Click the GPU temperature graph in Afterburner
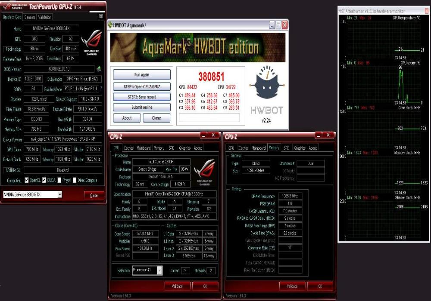431x301 pixels. pyautogui.click(x=384, y=39)
